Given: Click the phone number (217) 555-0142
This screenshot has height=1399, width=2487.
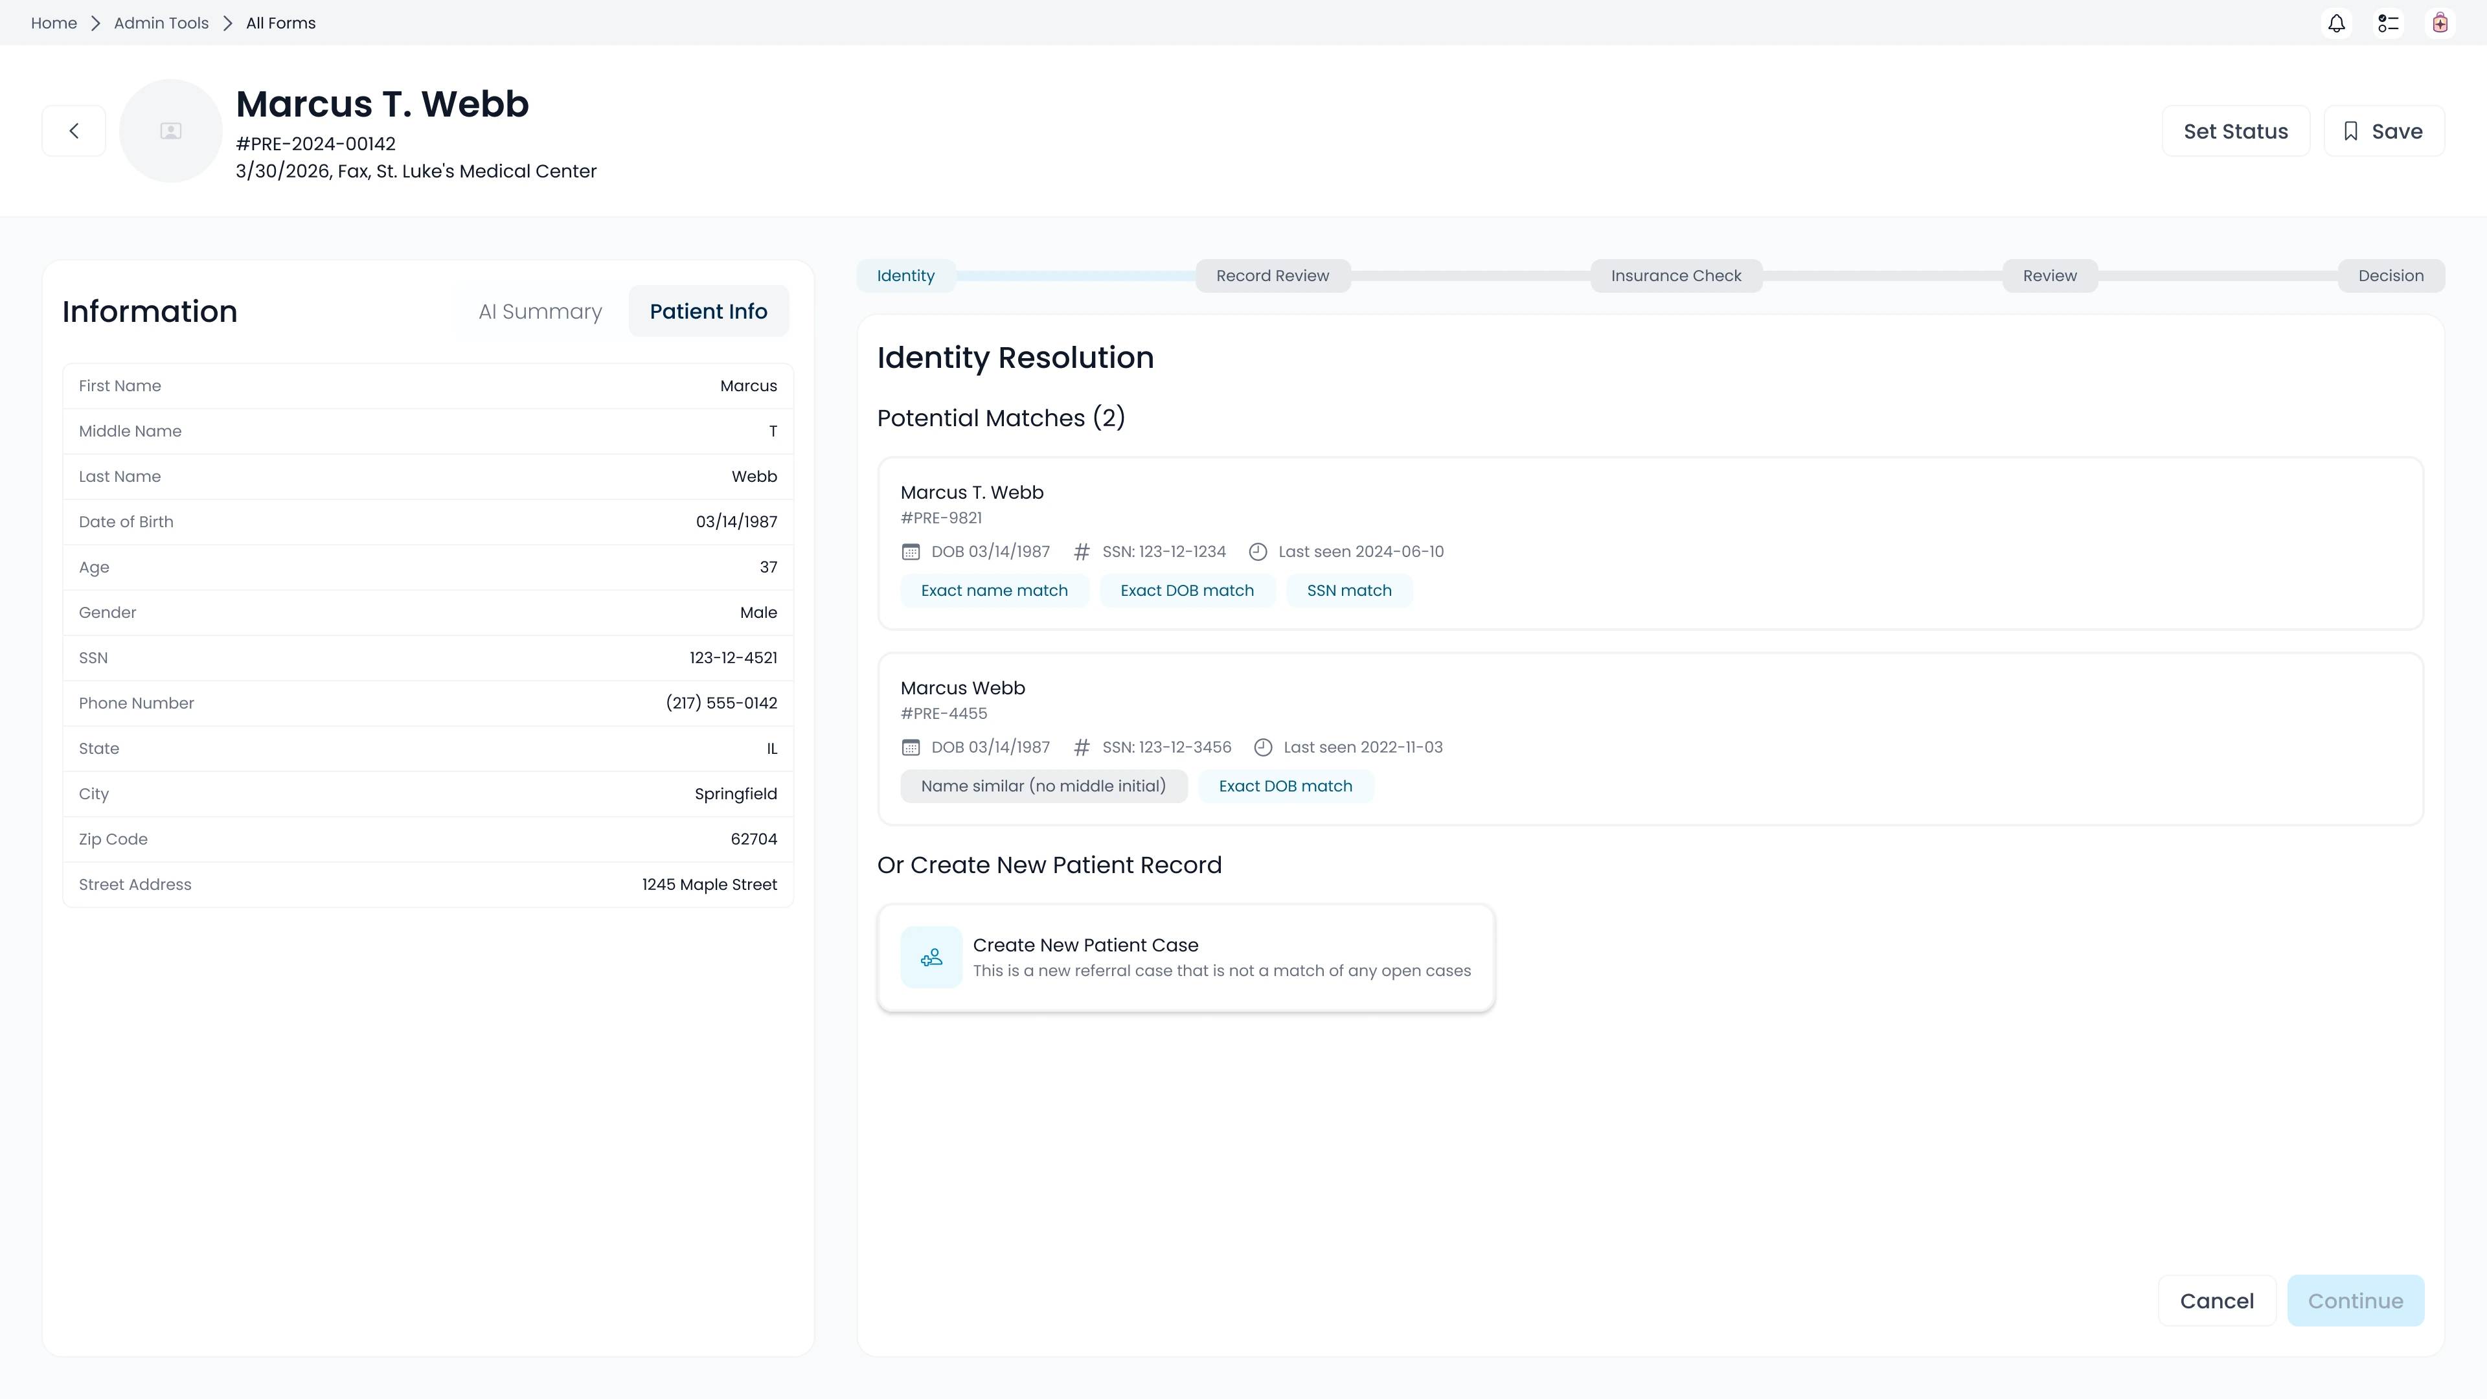Looking at the screenshot, I should click(721, 704).
